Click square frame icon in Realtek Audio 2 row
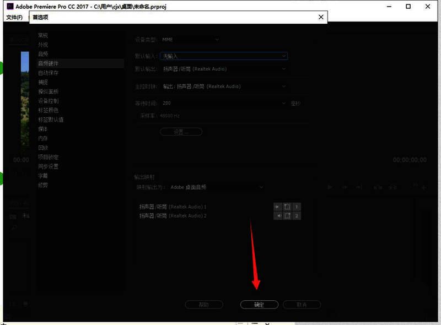This screenshot has width=441, height=325. point(287,216)
